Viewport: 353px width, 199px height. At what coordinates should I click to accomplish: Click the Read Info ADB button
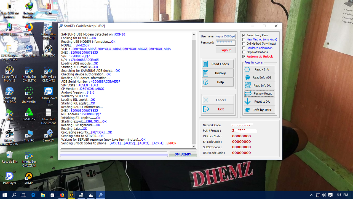[259, 77]
